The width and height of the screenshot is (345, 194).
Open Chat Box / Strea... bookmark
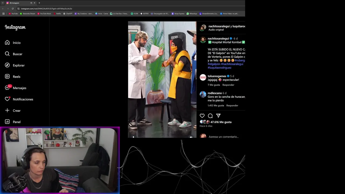119,13
